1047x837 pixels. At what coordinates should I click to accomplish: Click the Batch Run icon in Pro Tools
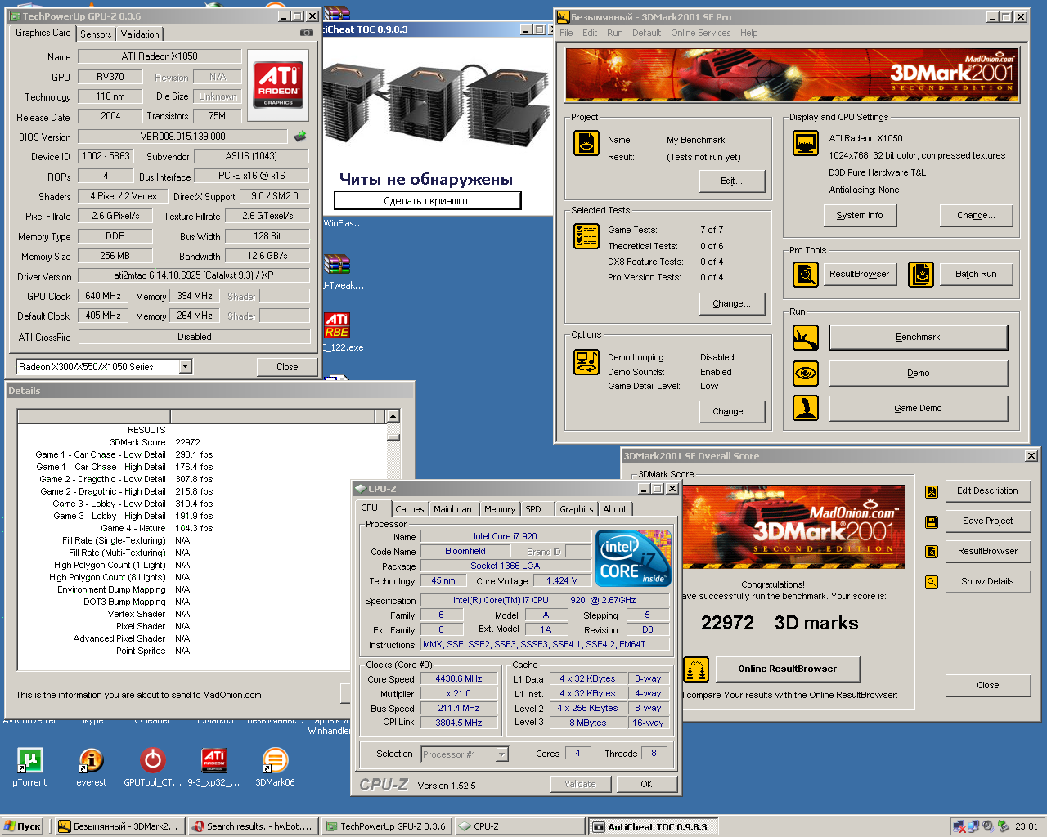tap(921, 275)
